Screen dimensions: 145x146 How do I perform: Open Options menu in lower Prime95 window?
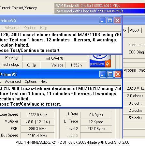tap(31, 81)
